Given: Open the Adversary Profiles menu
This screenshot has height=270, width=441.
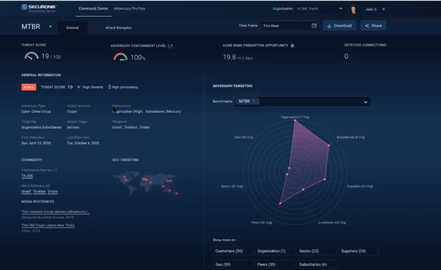Looking at the screenshot, I should click(x=130, y=9).
